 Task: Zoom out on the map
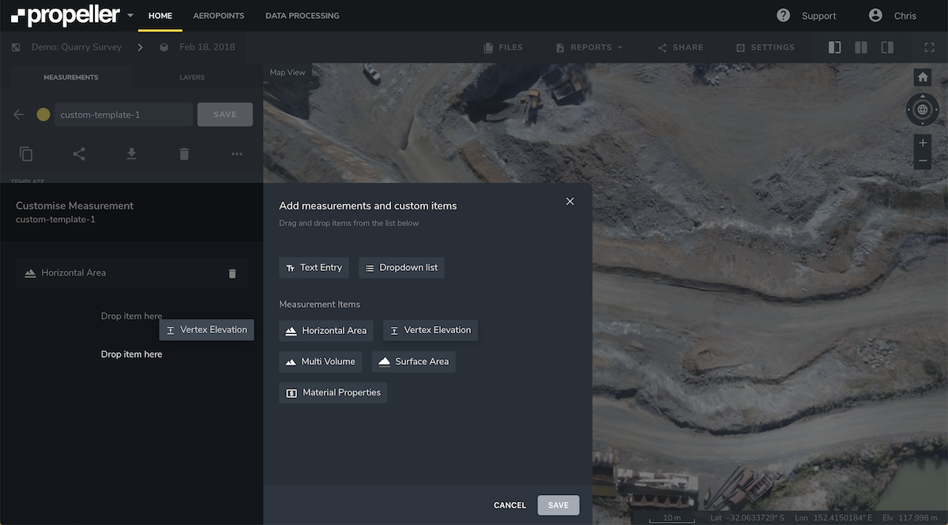(922, 161)
